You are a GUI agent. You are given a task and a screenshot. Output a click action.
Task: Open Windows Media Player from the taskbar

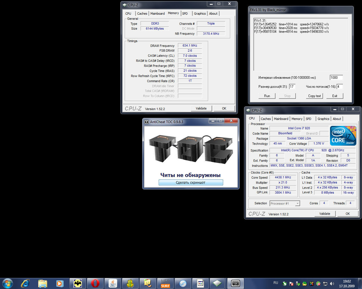coord(60,283)
